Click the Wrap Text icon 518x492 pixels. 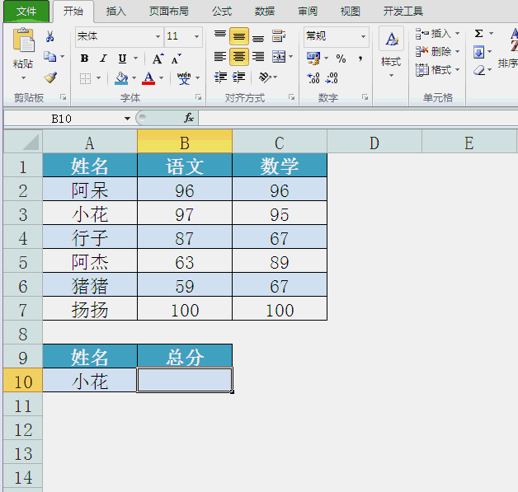point(279,36)
